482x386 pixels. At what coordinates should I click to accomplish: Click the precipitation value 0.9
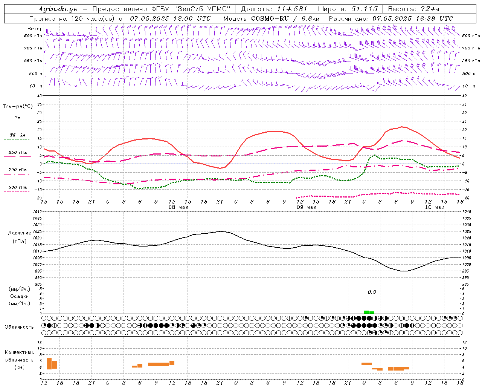point(372,292)
